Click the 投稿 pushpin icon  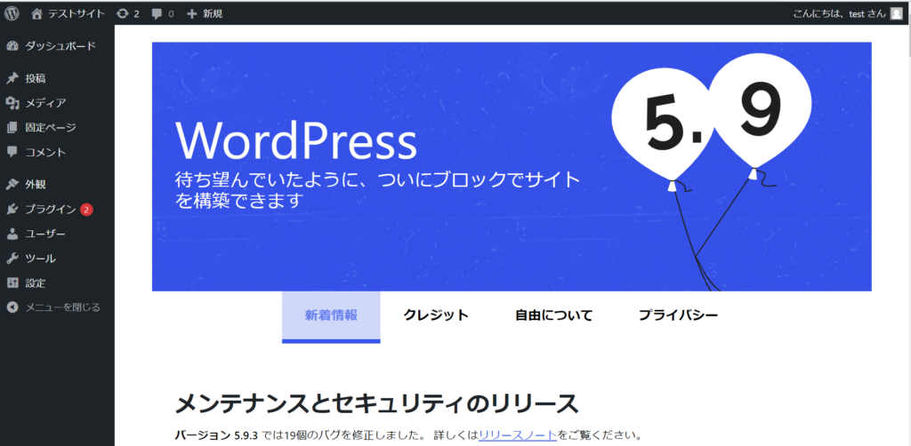coord(12,78)
